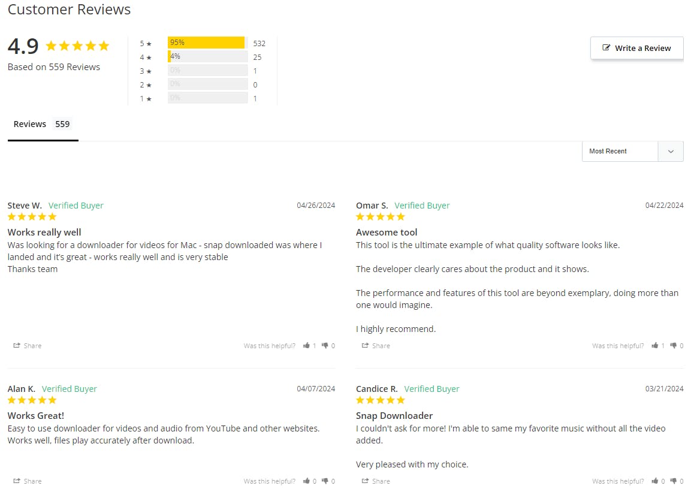
Task: Click the sort dropdown chevron arrow
Action: tap(671, 151)
